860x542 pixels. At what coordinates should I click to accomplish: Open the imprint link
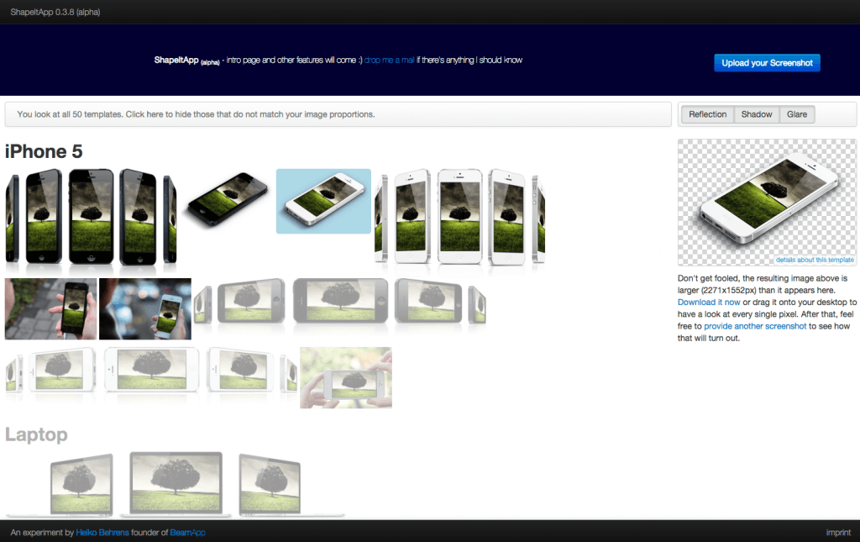pyautogui.click(x=838, y=532)
